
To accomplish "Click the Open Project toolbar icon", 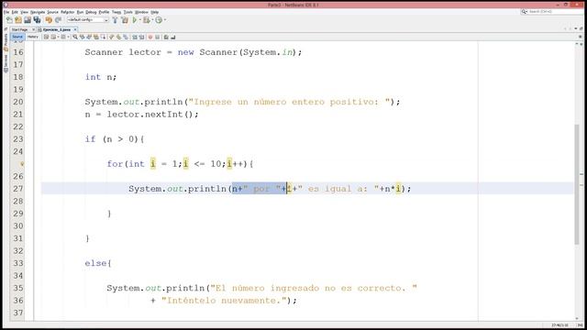I will coord(28,20).
